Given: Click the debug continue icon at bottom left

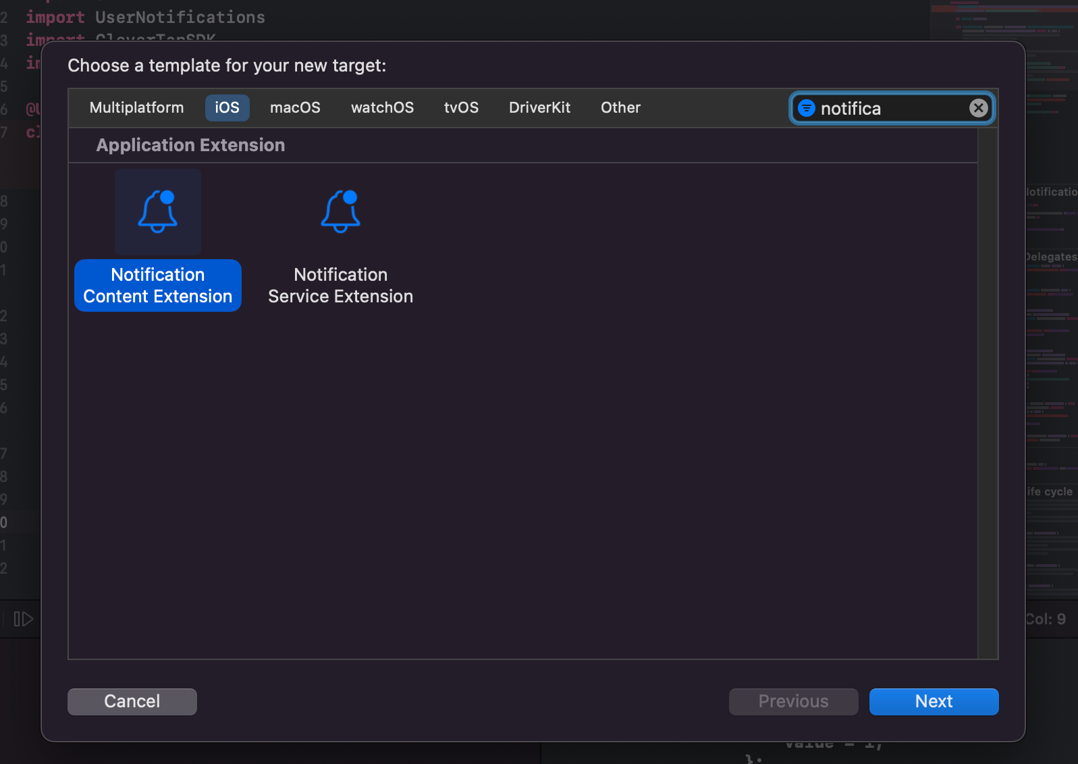Looking at the screenshot, I should 23,619.
